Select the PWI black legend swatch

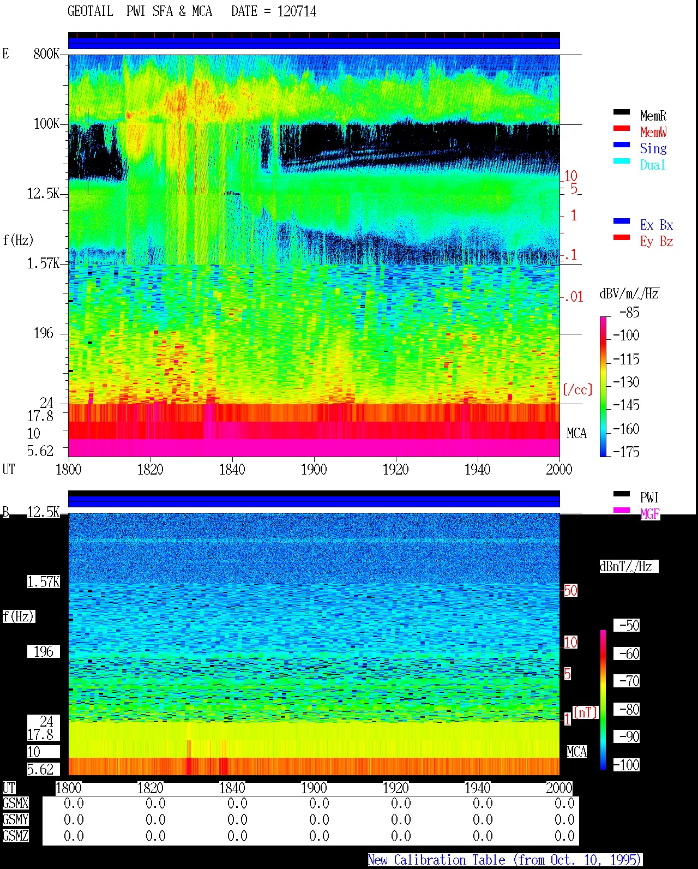621,494
